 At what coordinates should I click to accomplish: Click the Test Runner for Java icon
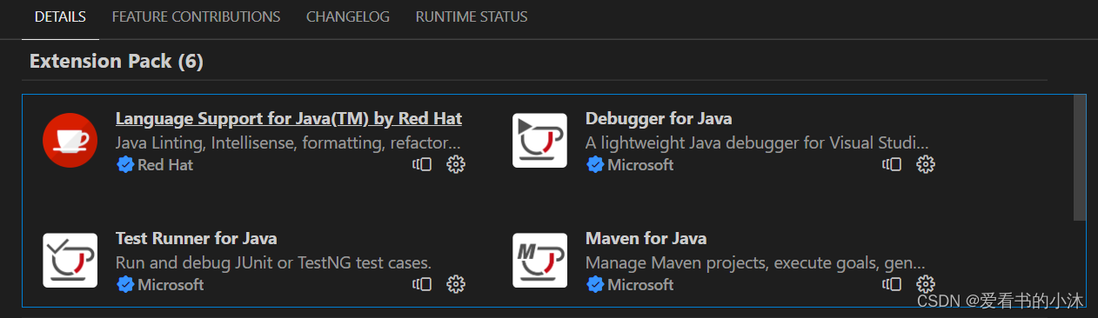(70, 260)
